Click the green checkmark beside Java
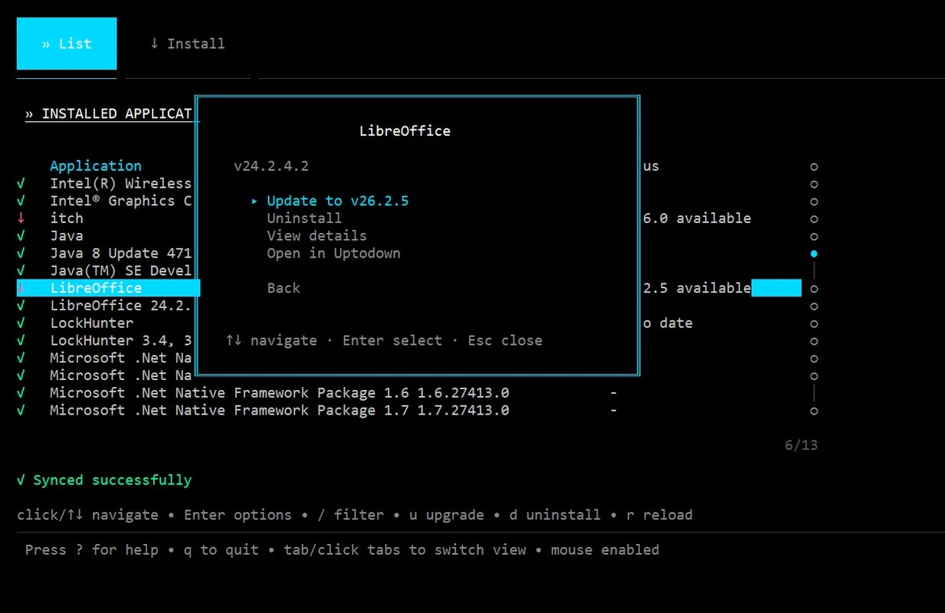The width and height of the screenshot is (945, 613). pyautogui.click(x=21, y=236)
